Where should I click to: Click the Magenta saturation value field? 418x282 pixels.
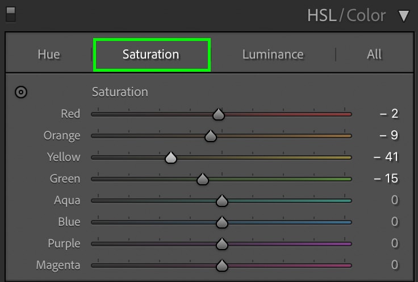pyautogui.click(x=395, y=265)
